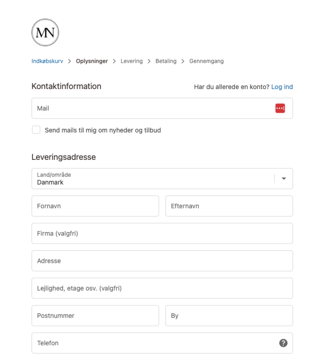Image resolution: width=309 pixels, height=359 pixels.
Task: Focus the Firma (valgfri) field
Action: (162, 233)
